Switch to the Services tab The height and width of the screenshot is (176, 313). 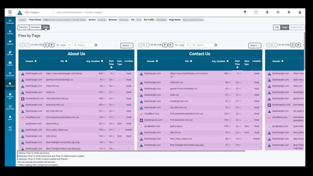point(23,27)
